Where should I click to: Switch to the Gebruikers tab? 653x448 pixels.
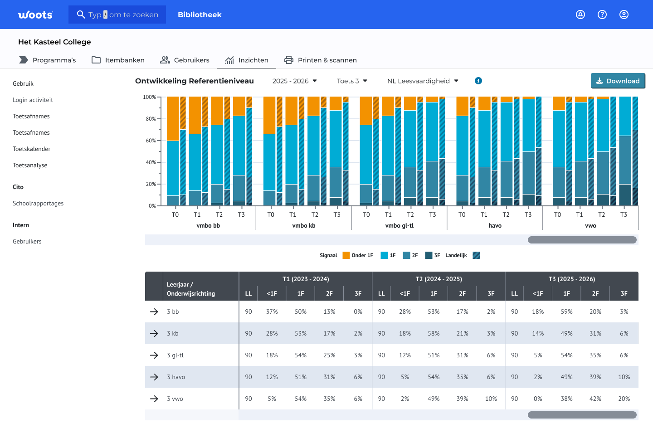[x=185, y=60]
